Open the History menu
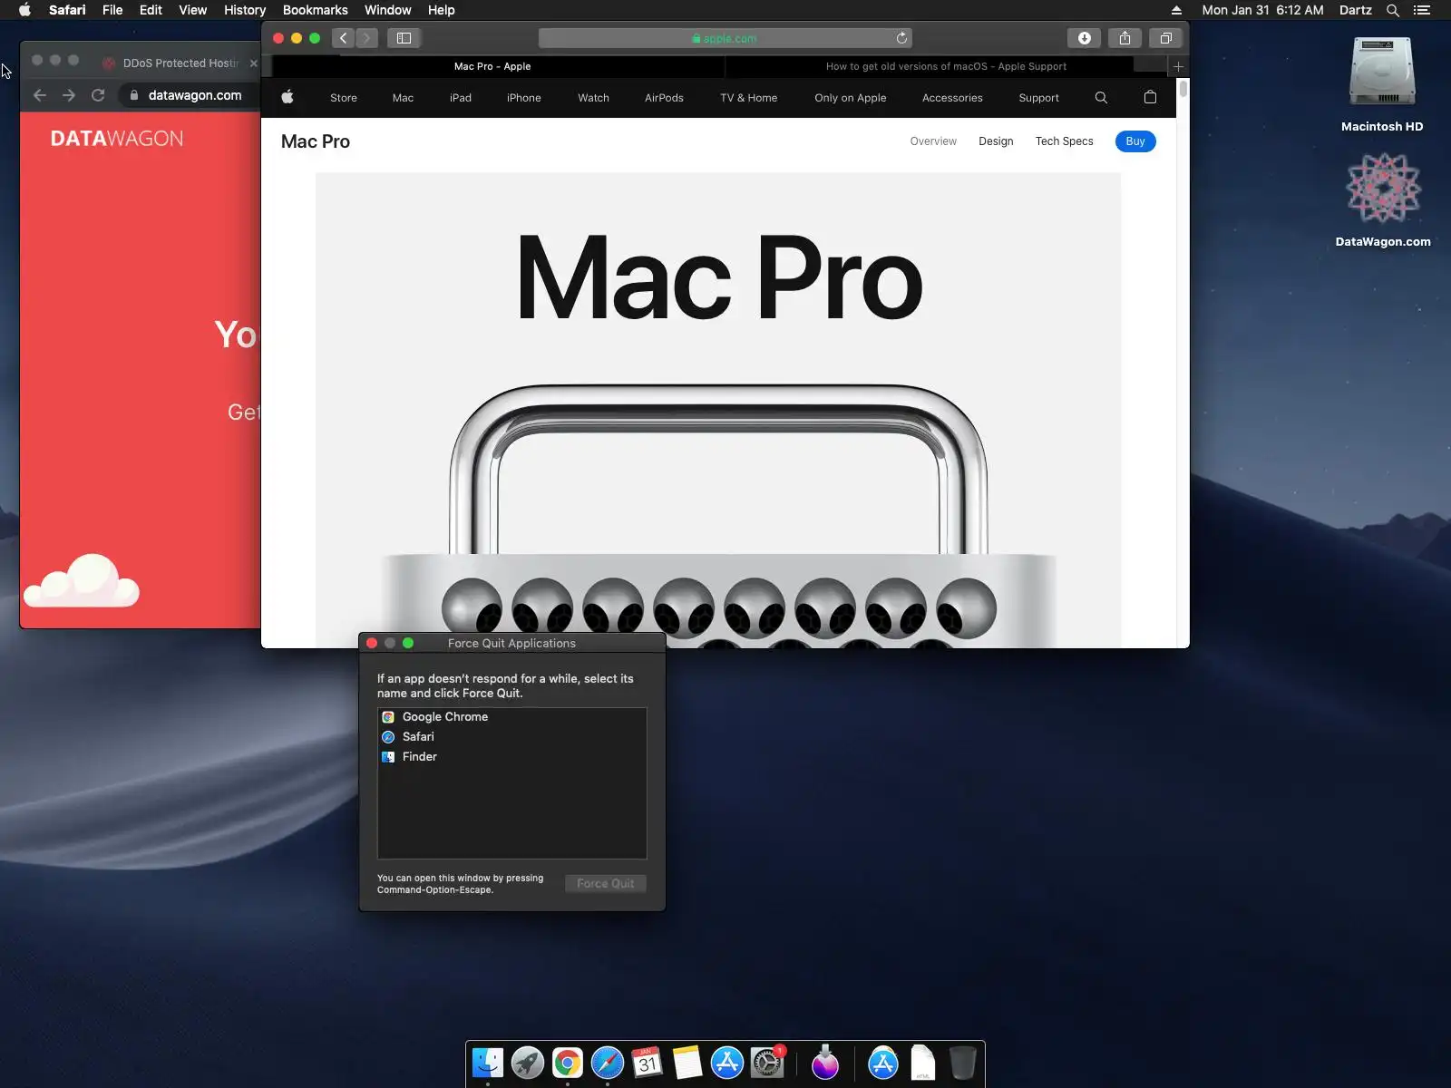This screenshot has height=1088, width=1451. (245, 10)
